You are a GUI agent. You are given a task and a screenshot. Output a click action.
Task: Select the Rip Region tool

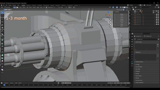tap(2, 73)
